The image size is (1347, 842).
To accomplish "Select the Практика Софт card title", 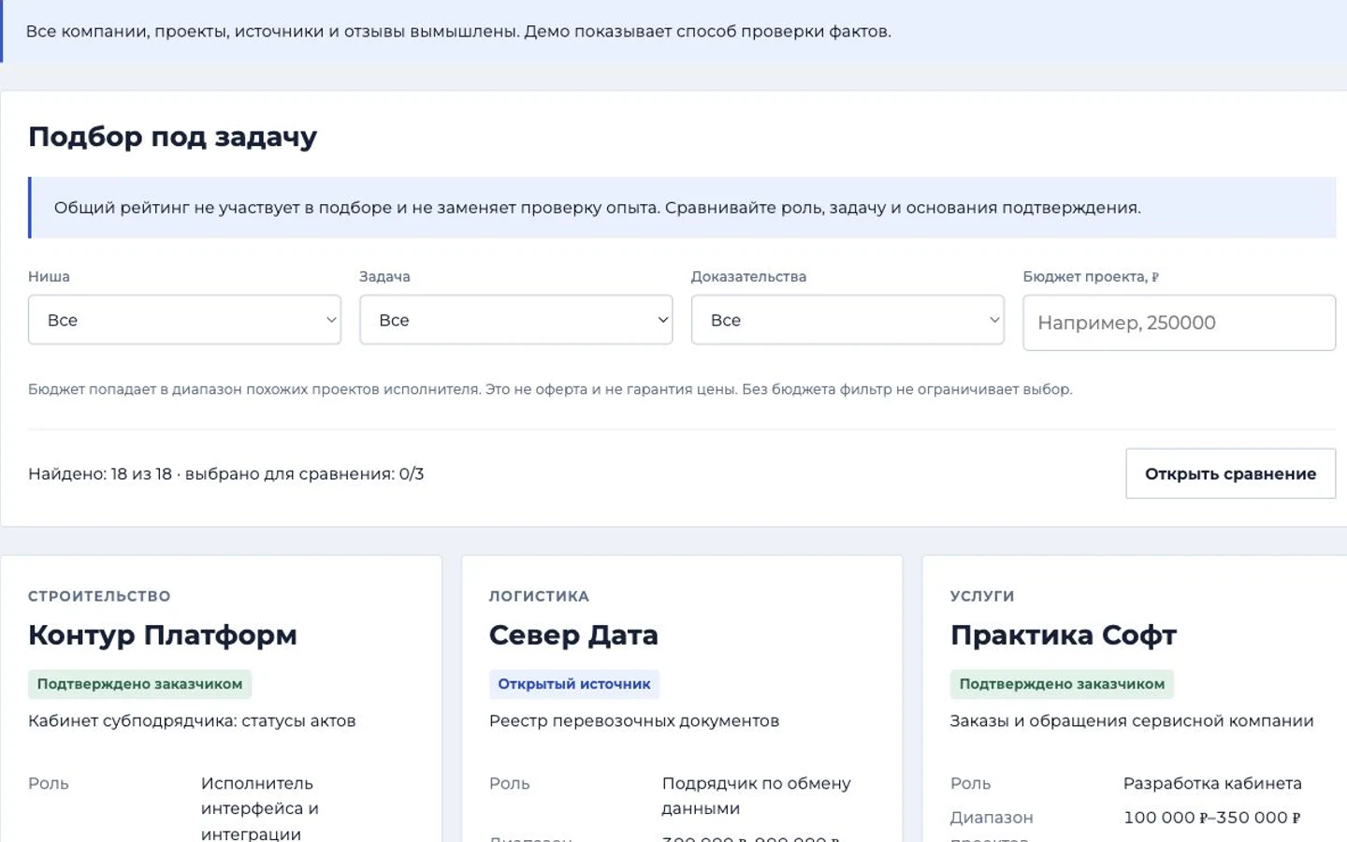I will click(x=1064, y=635).
